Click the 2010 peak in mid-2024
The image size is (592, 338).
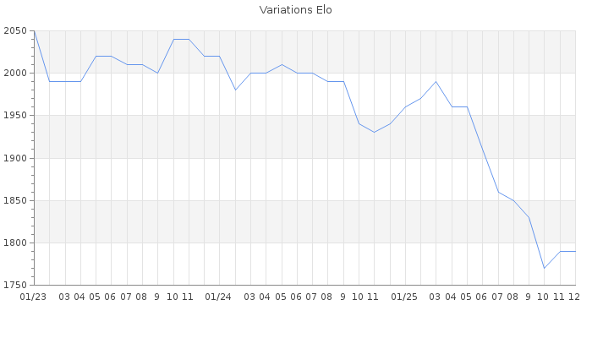(x=282, y=65)
